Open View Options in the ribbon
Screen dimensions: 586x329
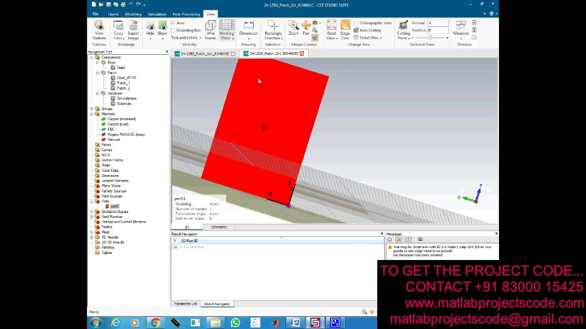pos(99,30)
